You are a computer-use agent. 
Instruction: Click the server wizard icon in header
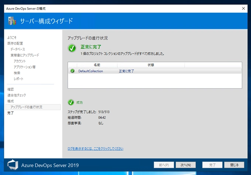(x=12, y=21)
